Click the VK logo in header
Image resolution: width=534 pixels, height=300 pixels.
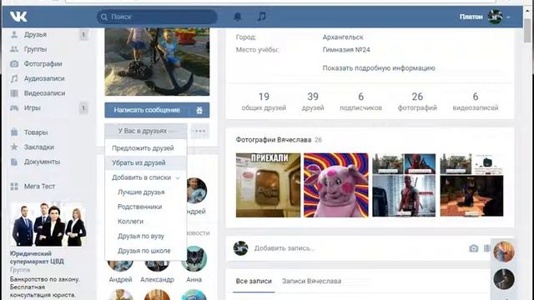click(18, 17)
